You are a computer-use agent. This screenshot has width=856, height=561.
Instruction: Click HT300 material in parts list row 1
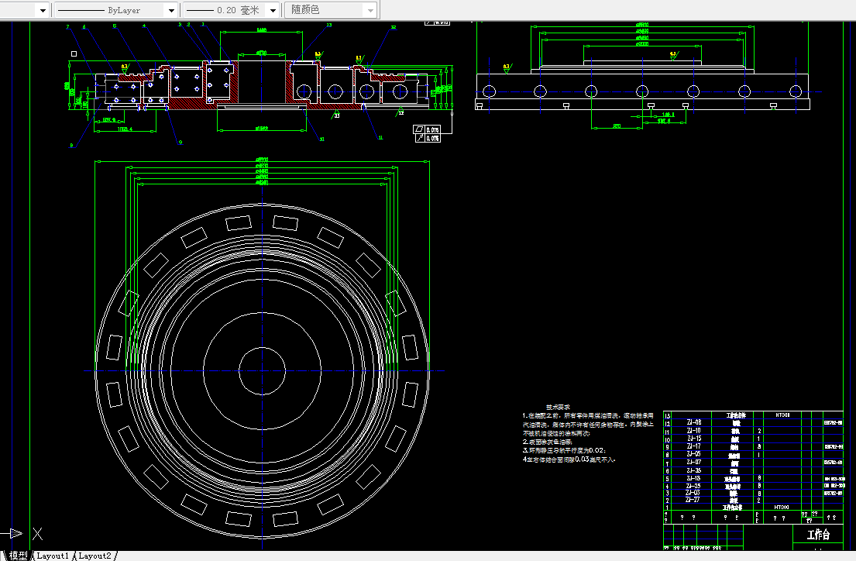coord(782,507)
